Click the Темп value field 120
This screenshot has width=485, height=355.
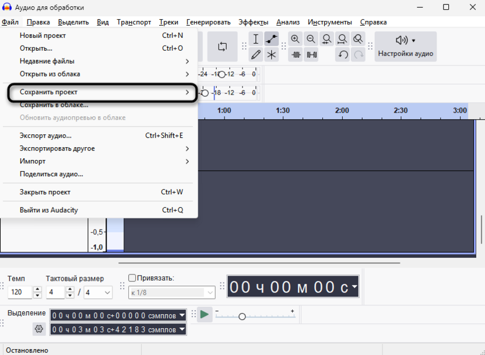point(20,292)
